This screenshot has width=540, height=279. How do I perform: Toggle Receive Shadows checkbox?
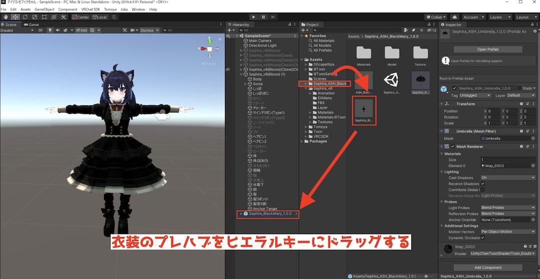point(482,184)
